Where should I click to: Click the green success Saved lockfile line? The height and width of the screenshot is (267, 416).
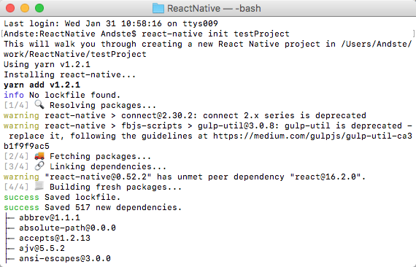62,197
